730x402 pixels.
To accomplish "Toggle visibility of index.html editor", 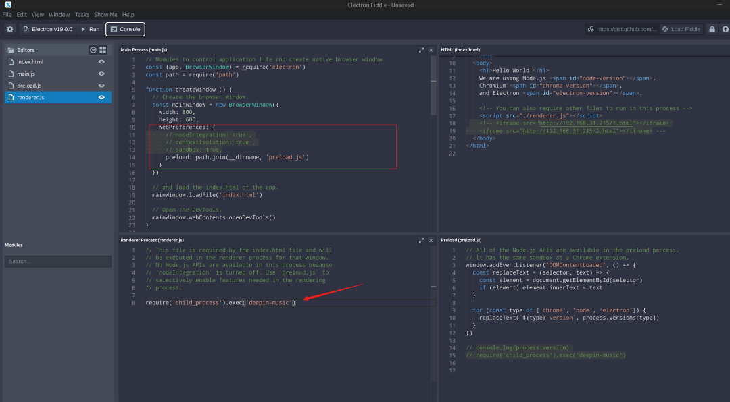I will click(x=101, y=62).
